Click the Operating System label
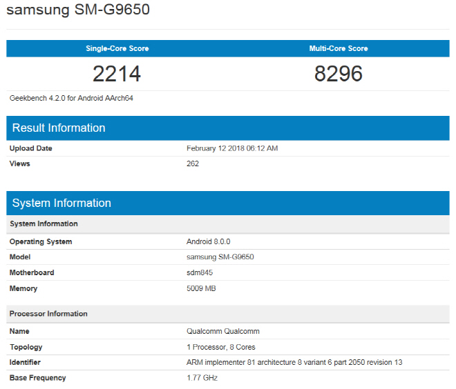Screen dimensions: 456x389 point(41,242)
